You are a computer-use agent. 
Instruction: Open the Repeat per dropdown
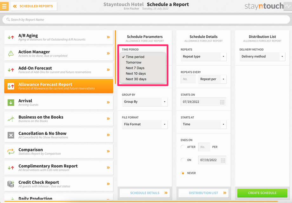click(212, 79)
